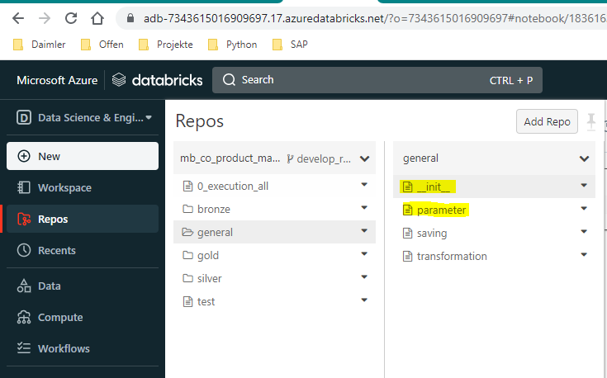The height and width of the screenshot is (378, 607).
Task: Open dropdown arrow next to bronze folder
Action: pyautogui.click(x=364, y=209)
